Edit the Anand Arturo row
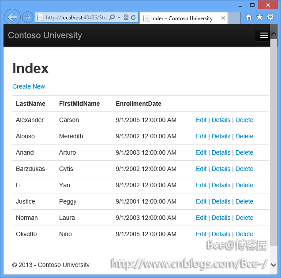Viewport: 281px width, 278px height. click(x=201, y=152)
